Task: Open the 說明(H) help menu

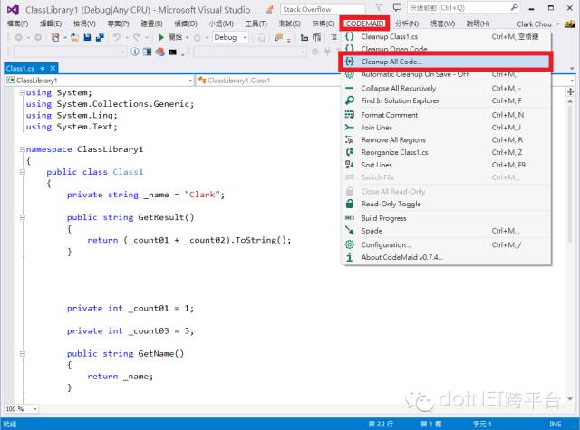Action: pyautogui.click(x=478, y=24)
